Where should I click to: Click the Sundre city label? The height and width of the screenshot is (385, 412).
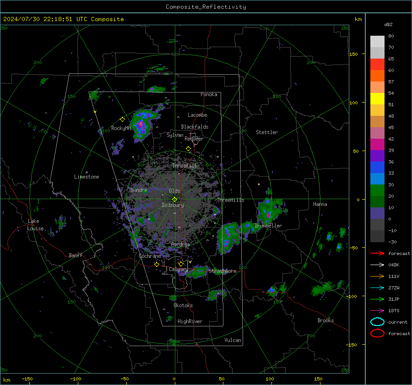139,190
